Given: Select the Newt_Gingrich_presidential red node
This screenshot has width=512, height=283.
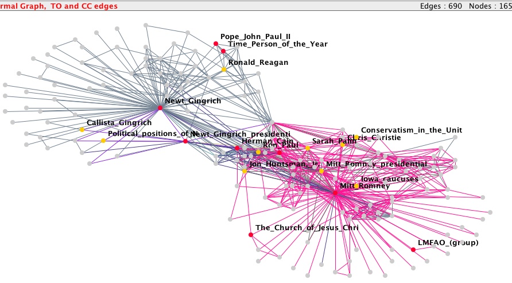Looking at the screenshot, I should click(x=185, y=141).
